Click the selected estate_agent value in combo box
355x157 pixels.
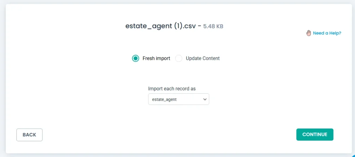pyautogui.click(x=165, y=100)
